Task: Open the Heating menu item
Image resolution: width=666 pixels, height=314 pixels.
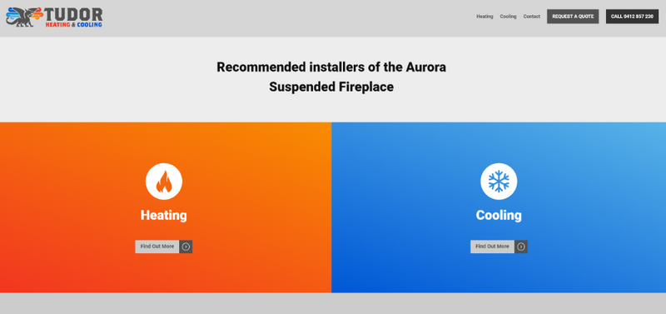Action: pos(485,17)
